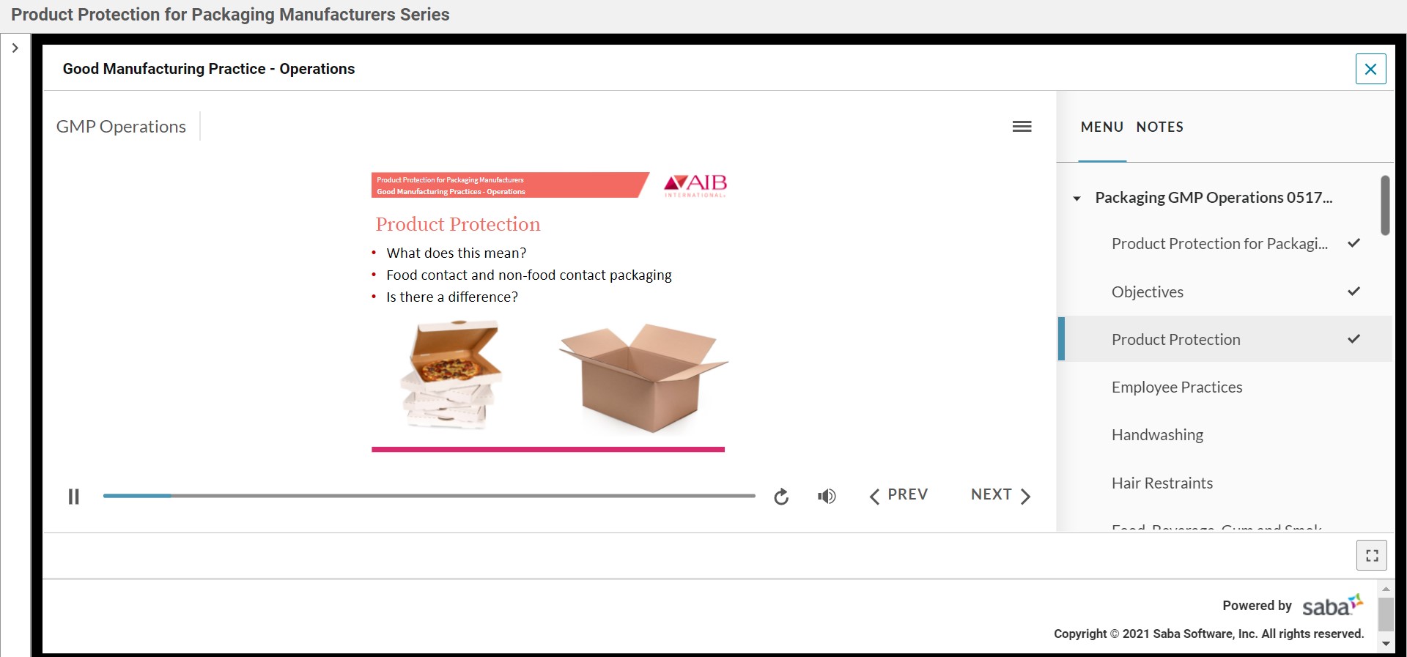Click the replay circular arrow icon
Screen dimensions: 1407x657
(781, 497)
